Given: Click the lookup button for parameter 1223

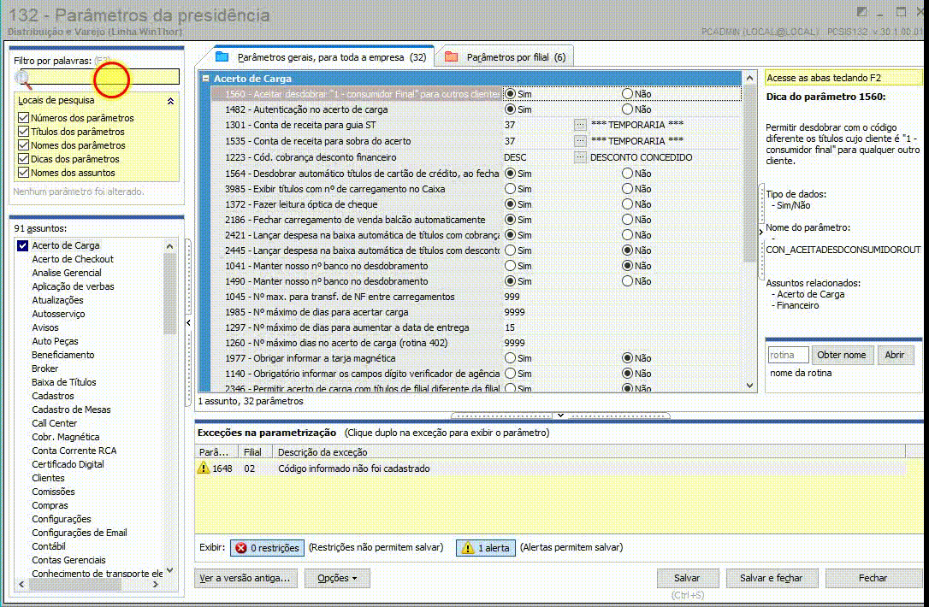Looking at the screenshot, I should coord(579,157).
